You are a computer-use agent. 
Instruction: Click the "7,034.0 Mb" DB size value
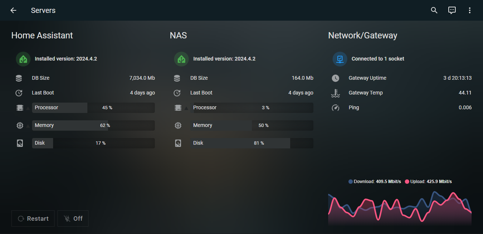142,78
